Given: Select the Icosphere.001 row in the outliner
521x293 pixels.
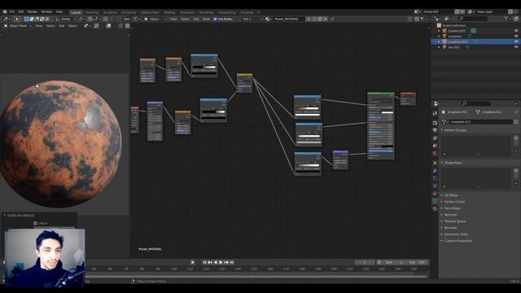Looking at the screenshot, I should coord(475,42).
